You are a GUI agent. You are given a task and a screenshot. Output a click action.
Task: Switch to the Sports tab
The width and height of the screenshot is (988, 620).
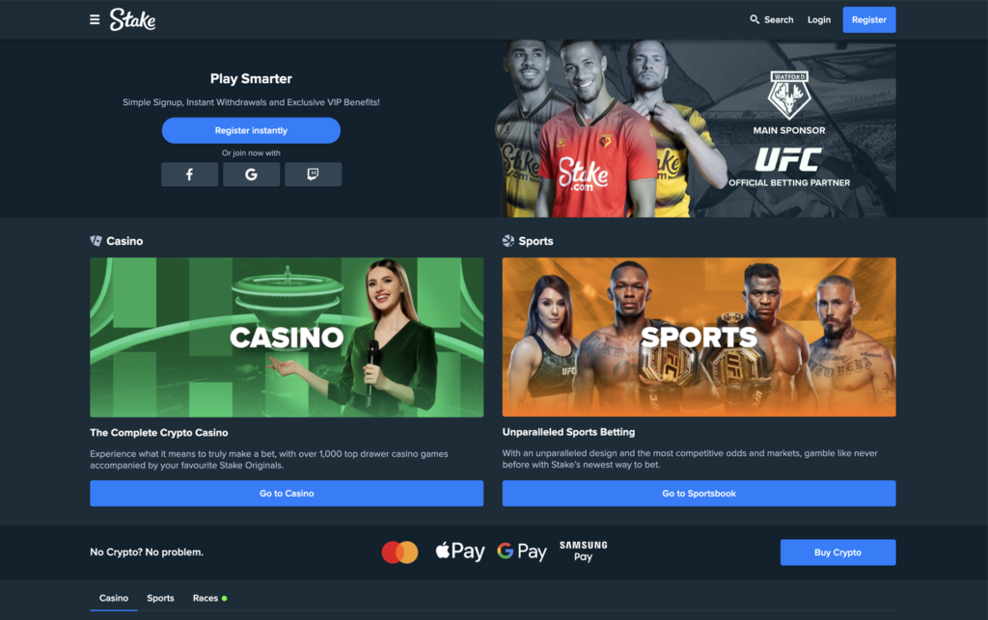tap(161, 598)
